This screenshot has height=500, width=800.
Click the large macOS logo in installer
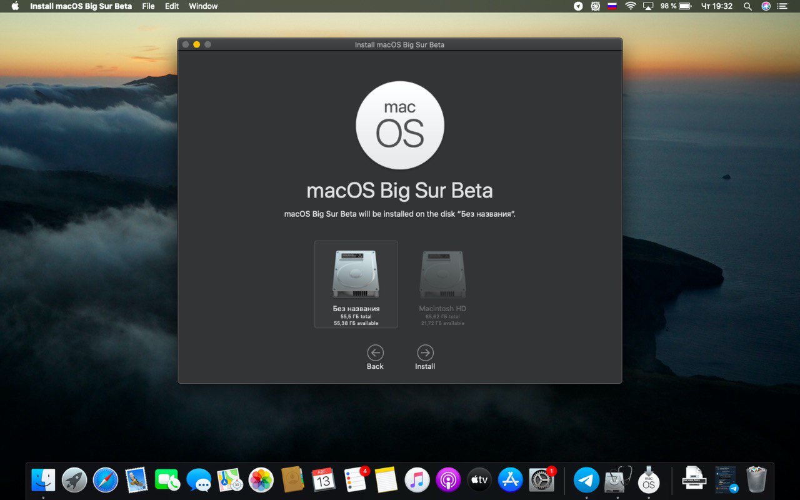(400, 125)
